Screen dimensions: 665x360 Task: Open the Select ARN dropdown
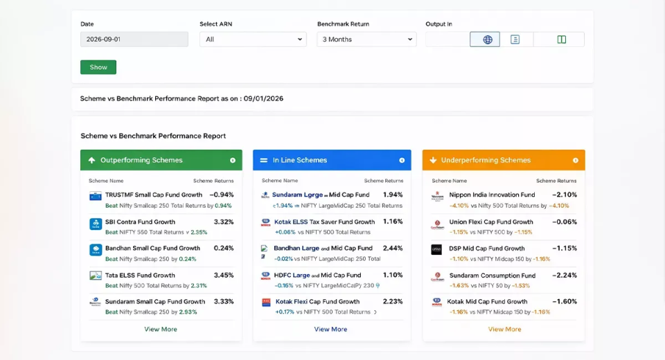point(253,39)
